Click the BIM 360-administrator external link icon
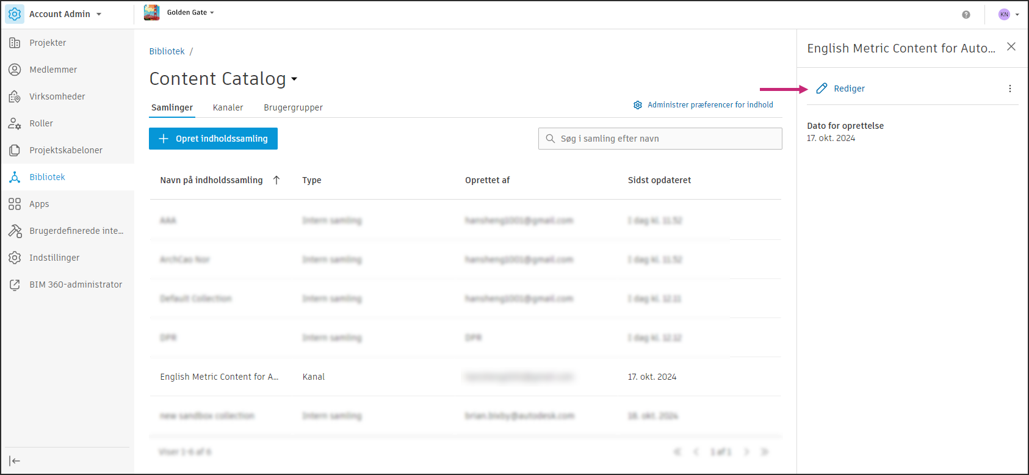1029x475 pixels. pos(15,285)
